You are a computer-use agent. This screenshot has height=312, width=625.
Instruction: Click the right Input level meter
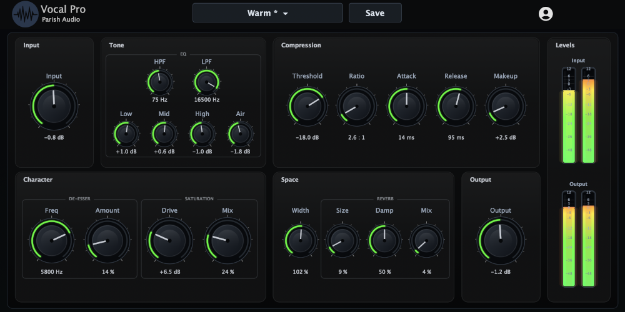588,115
